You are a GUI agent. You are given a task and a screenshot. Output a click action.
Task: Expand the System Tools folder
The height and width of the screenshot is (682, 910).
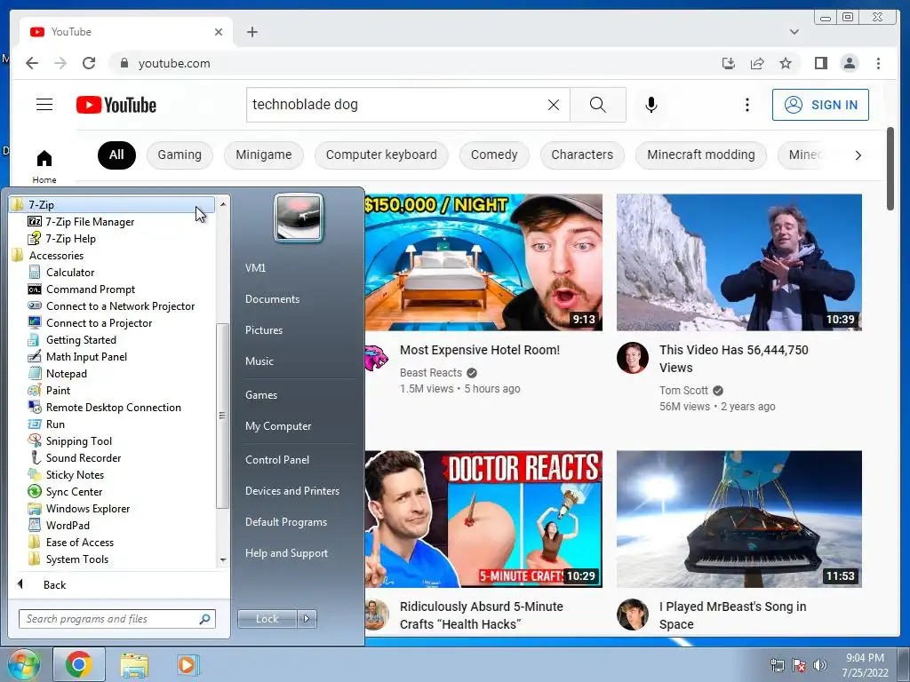77,559
